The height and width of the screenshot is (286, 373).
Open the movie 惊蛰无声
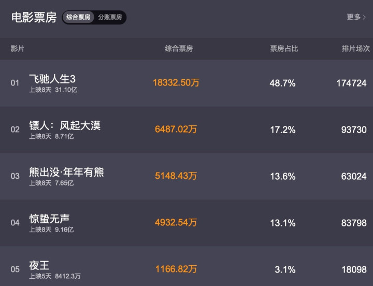[49, 219]
